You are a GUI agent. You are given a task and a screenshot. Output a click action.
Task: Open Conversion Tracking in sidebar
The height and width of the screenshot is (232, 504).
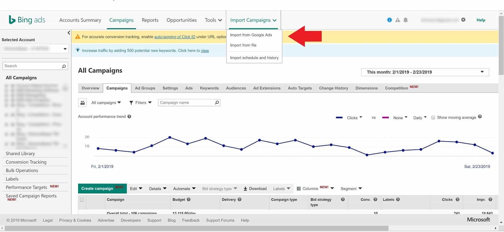(26, 162)
